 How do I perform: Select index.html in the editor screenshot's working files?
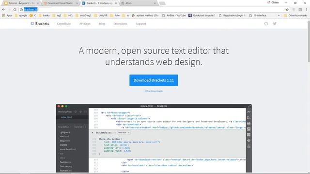(x=66, y=117)
